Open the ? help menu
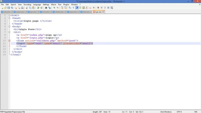Image resolution: width=201 pixels, height=113 pixels. 80,4
